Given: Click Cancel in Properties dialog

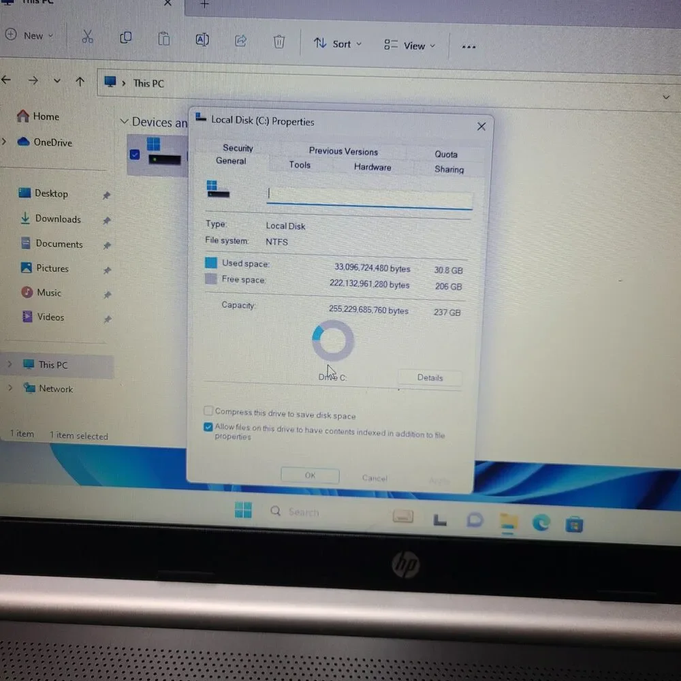Looking at the screenshot, I should point(375,478).
